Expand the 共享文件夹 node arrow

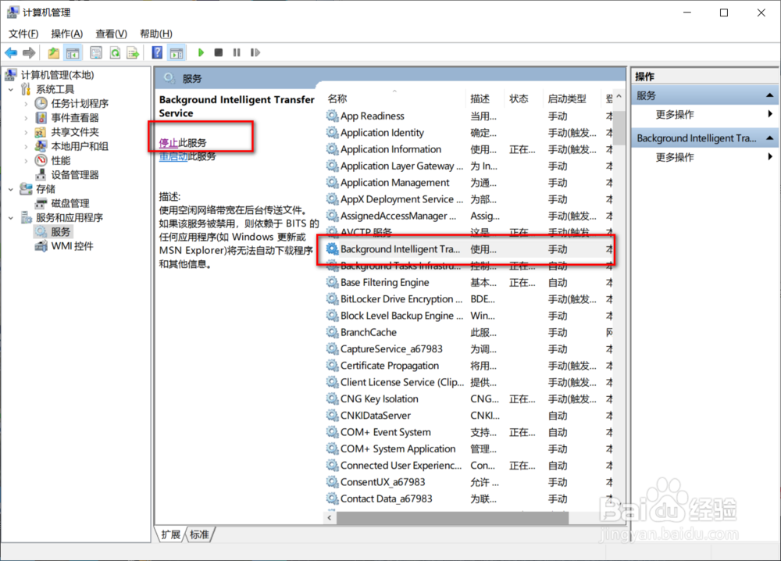coord(26,133)
